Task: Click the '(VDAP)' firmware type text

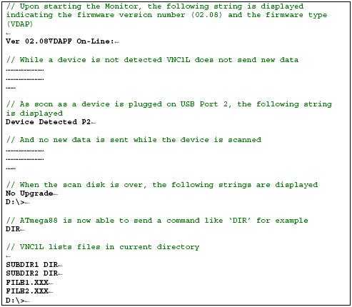Action: (x=19, y=24)
